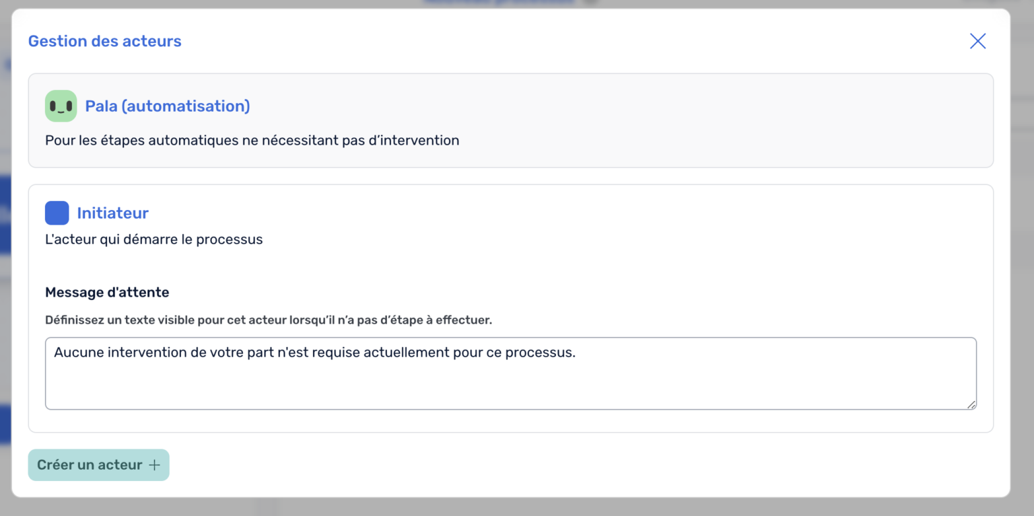Click the Pala automatic steps description text
The width and height of the screenshot is (1034, 516).
pos(251,140)
